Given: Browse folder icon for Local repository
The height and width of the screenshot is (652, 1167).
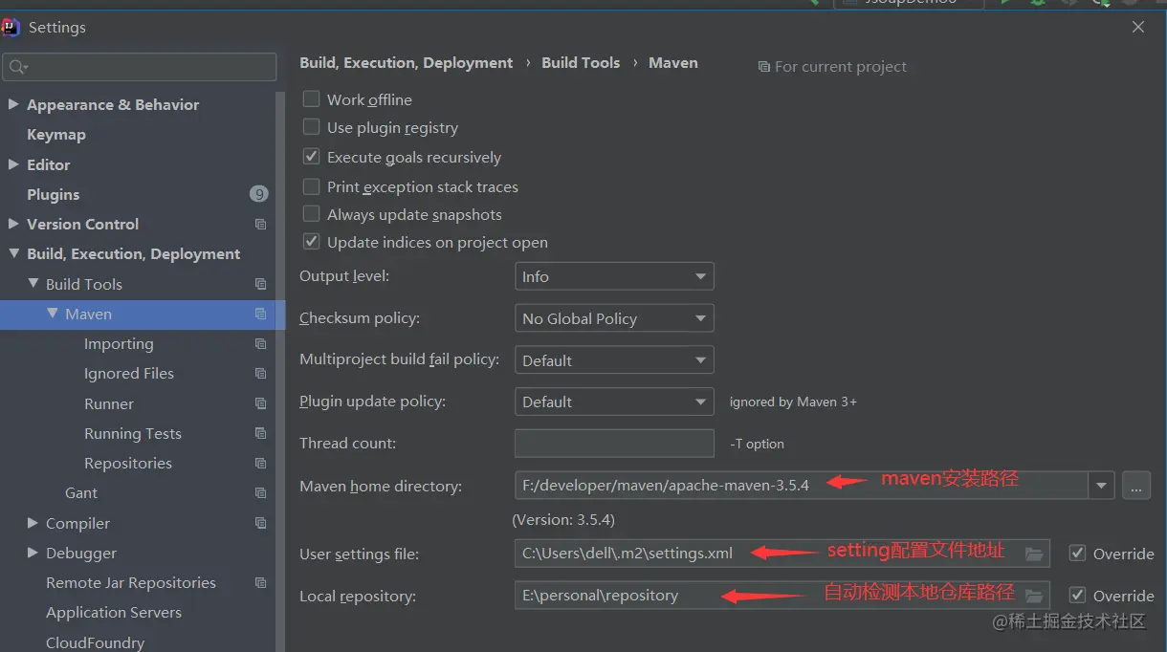Looking at the screenshot, I should tap(1033, 595).
